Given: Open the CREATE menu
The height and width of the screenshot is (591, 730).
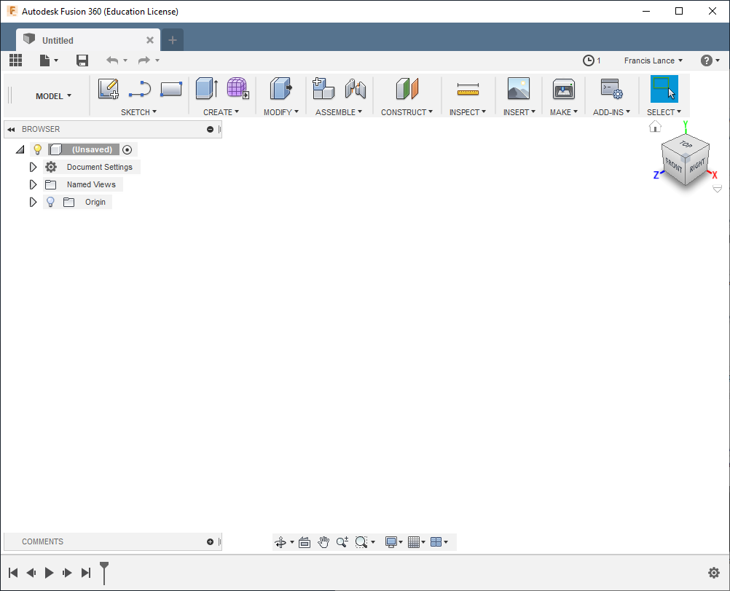Looking at the screenshot, I should pos(221,112).
